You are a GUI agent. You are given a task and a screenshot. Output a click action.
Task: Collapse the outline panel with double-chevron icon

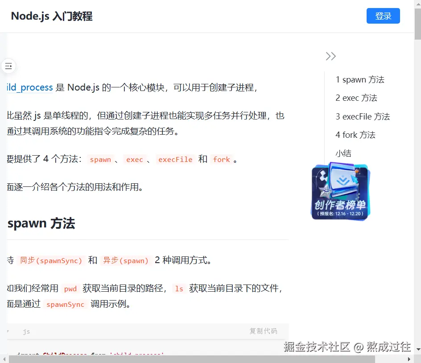click(330, 56)
